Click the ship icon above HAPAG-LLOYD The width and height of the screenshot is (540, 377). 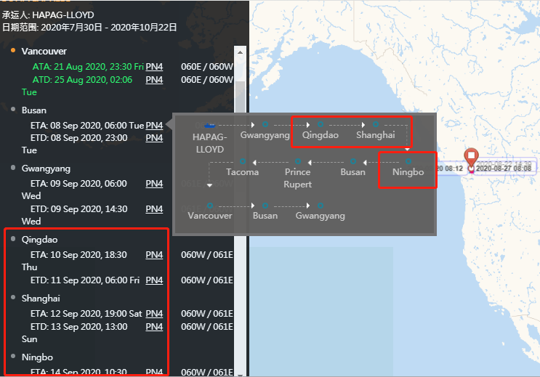(211, 125)
